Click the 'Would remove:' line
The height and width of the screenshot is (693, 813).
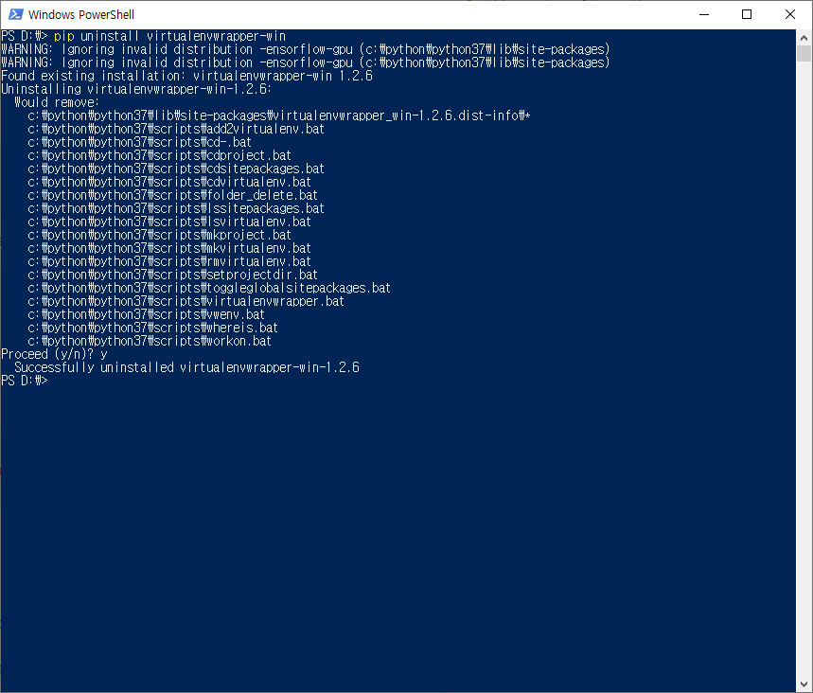(x=57, y=102)
